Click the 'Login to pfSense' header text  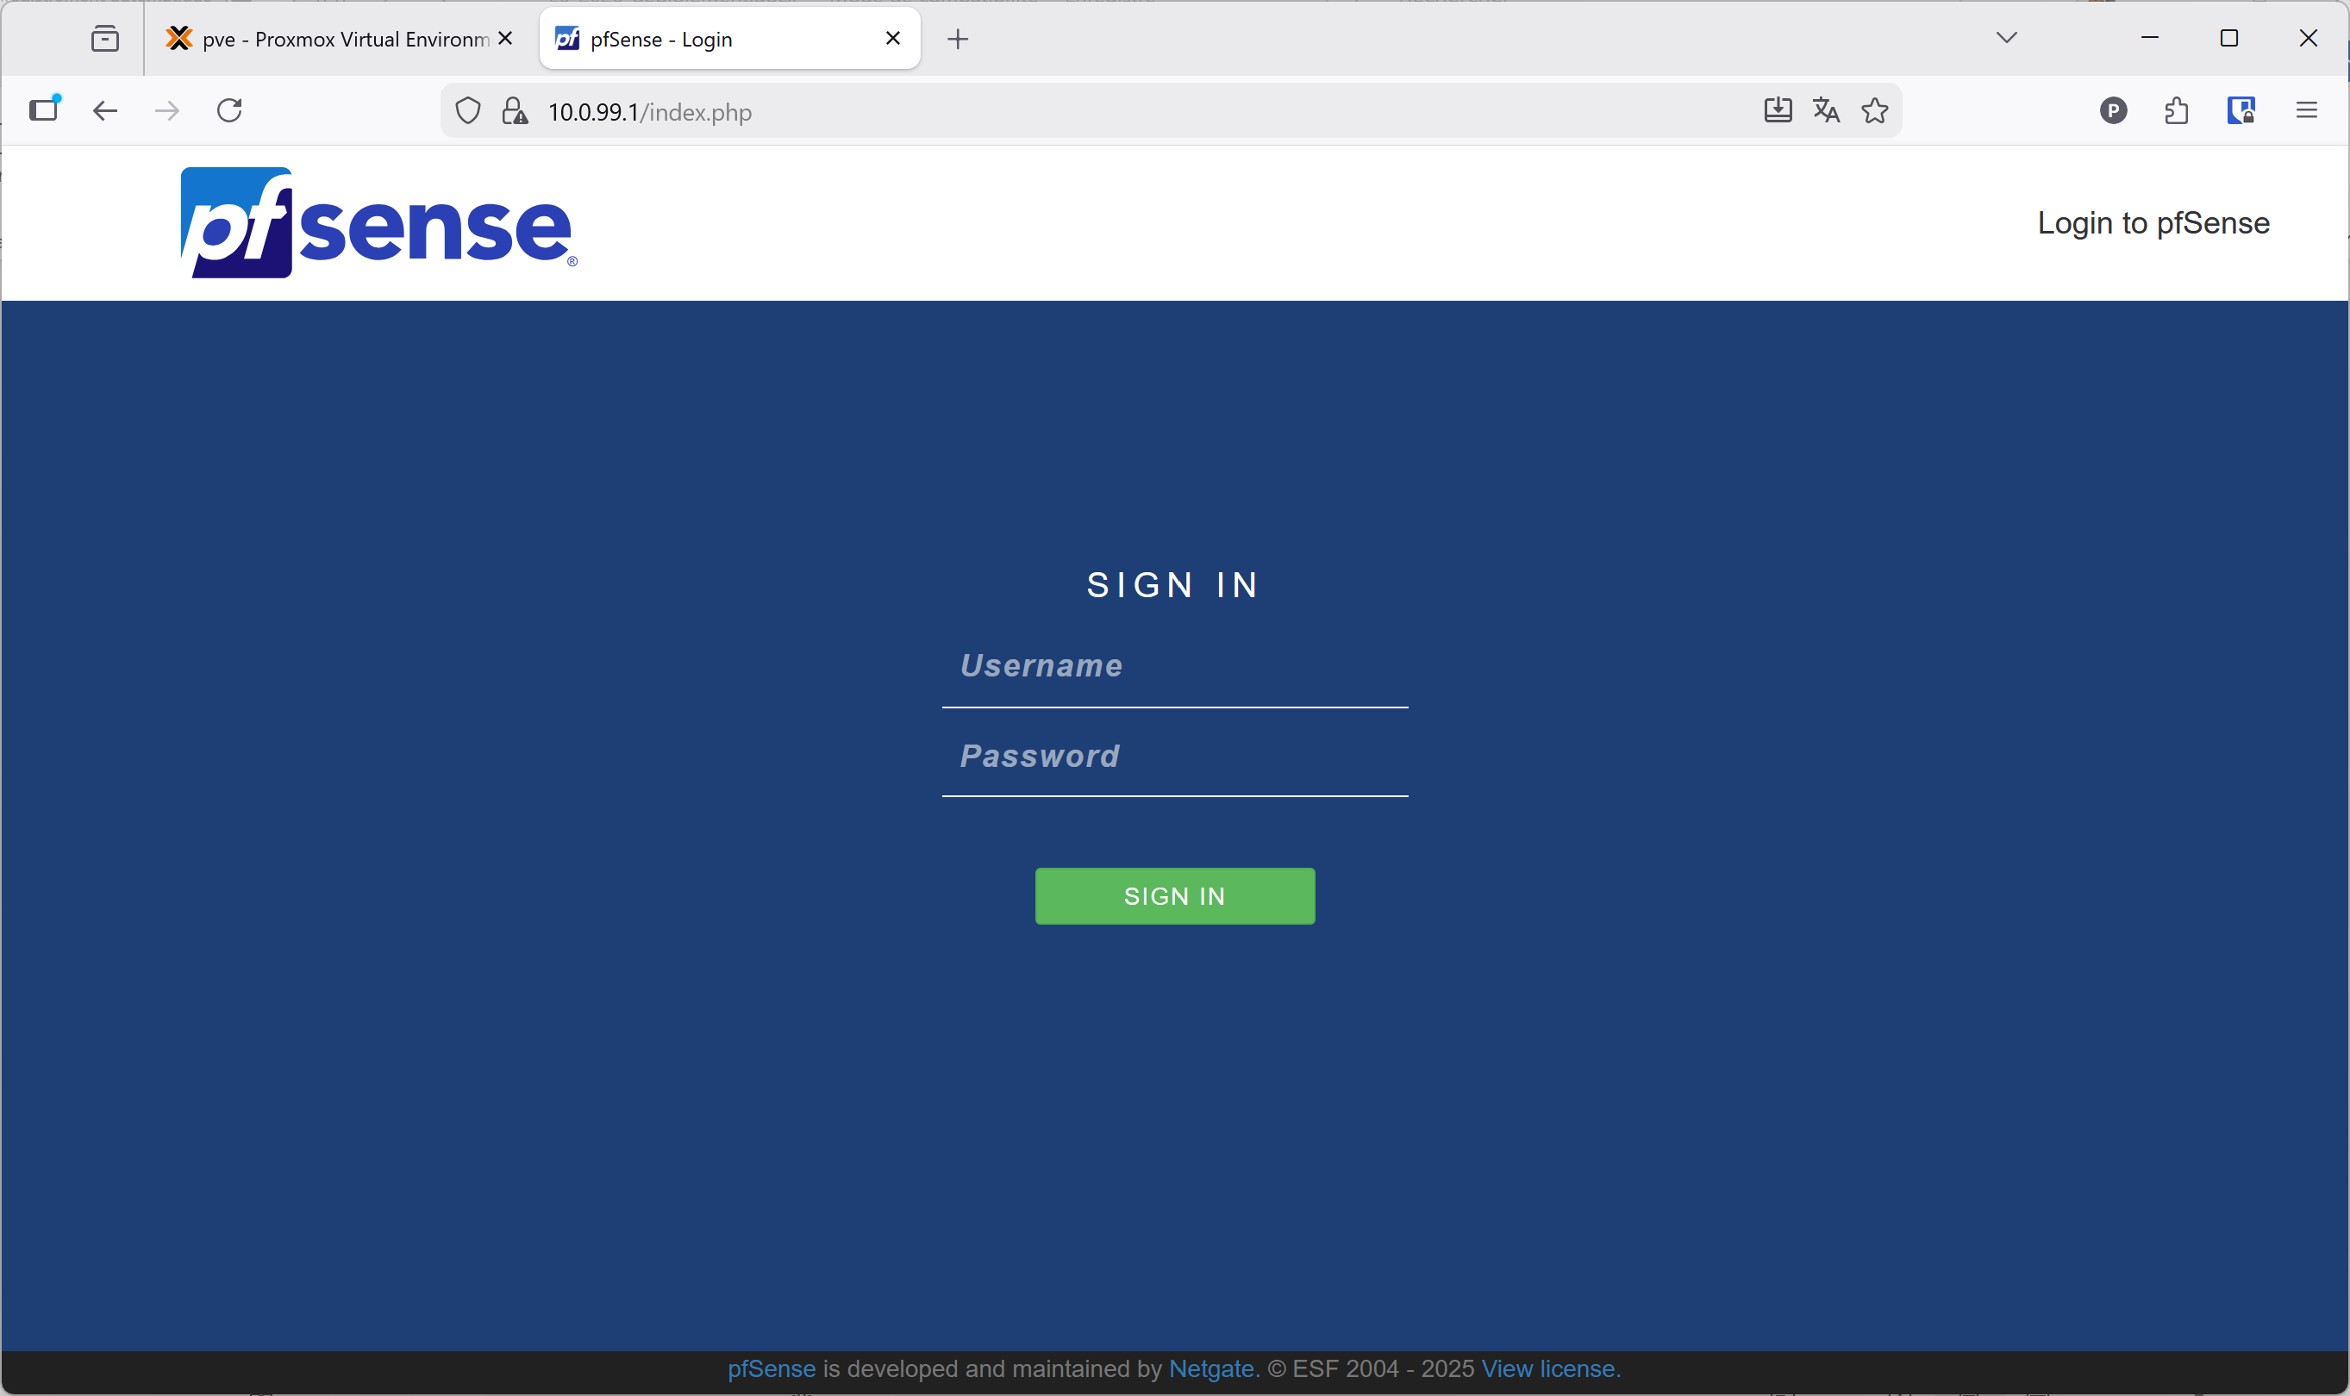pyautogui.click(x=2153, y=223)
